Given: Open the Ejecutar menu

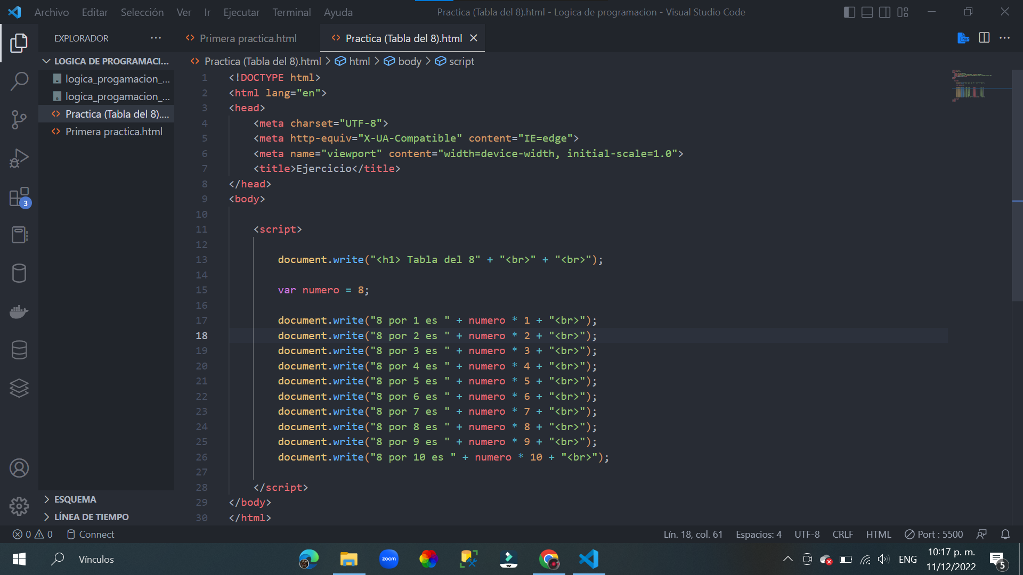Looking at the screenshot, I should pyautogui.click(x=241, y=12).
